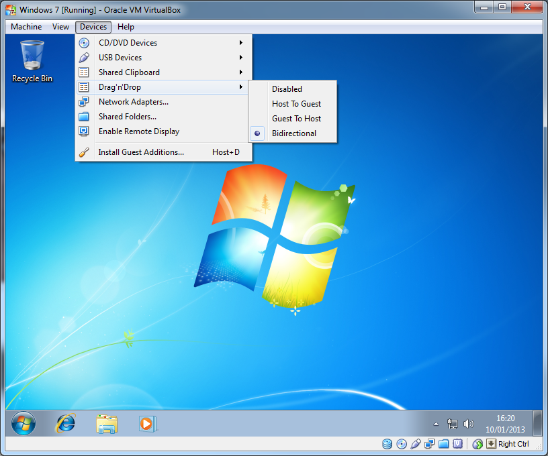548x456 pixels.
Task: Open Windows Media Player from the taskbar
Action: click(146, 423)
